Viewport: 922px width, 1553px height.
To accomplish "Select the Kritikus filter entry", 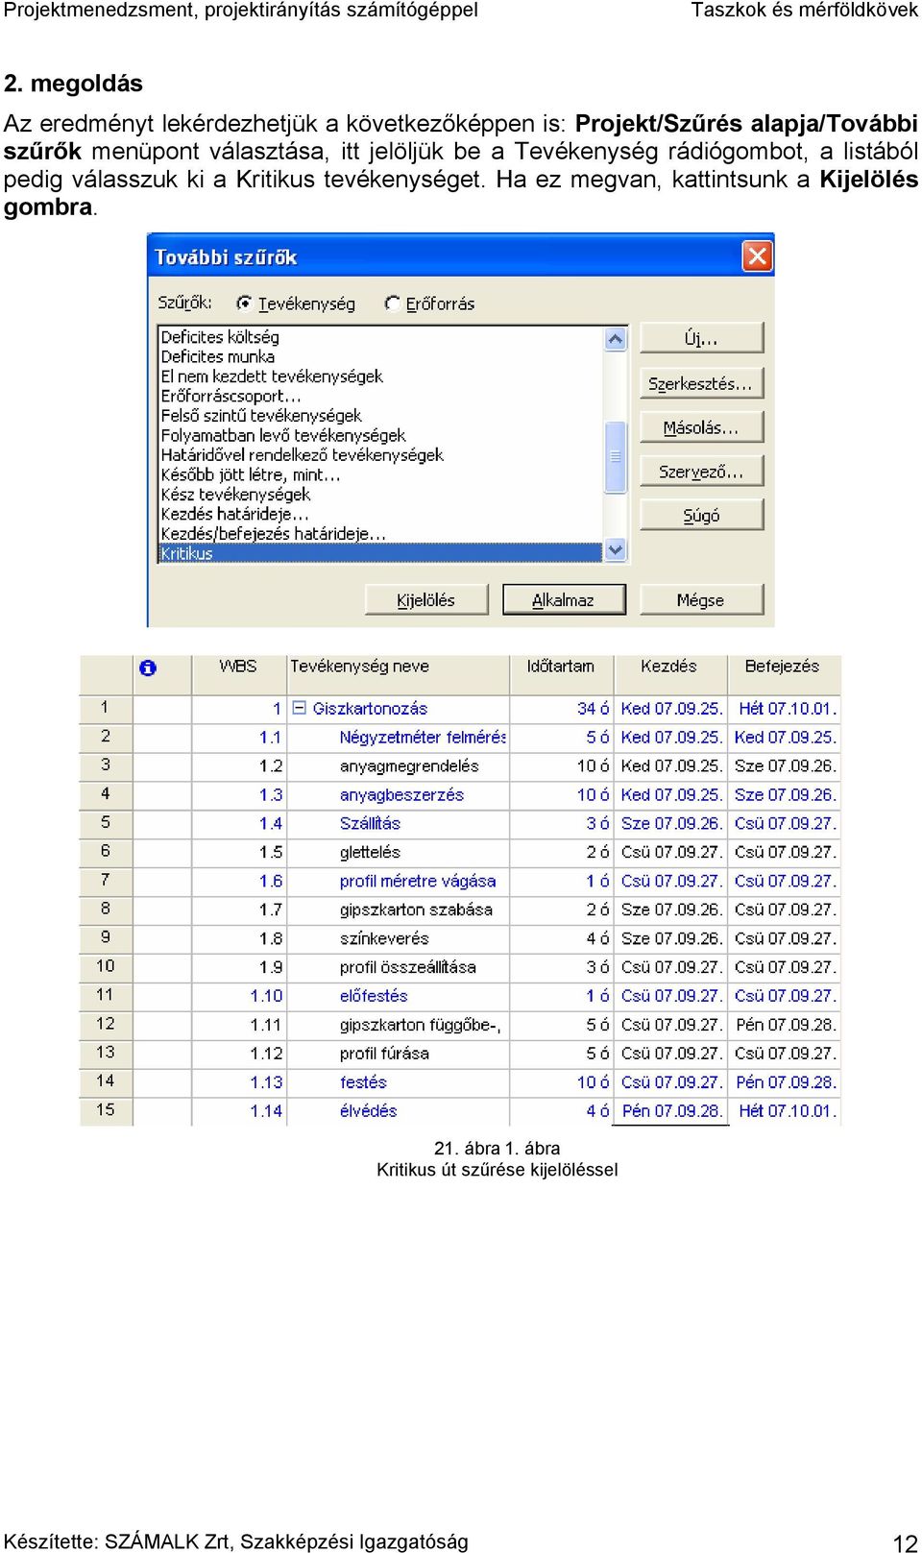I will point(379,553).
